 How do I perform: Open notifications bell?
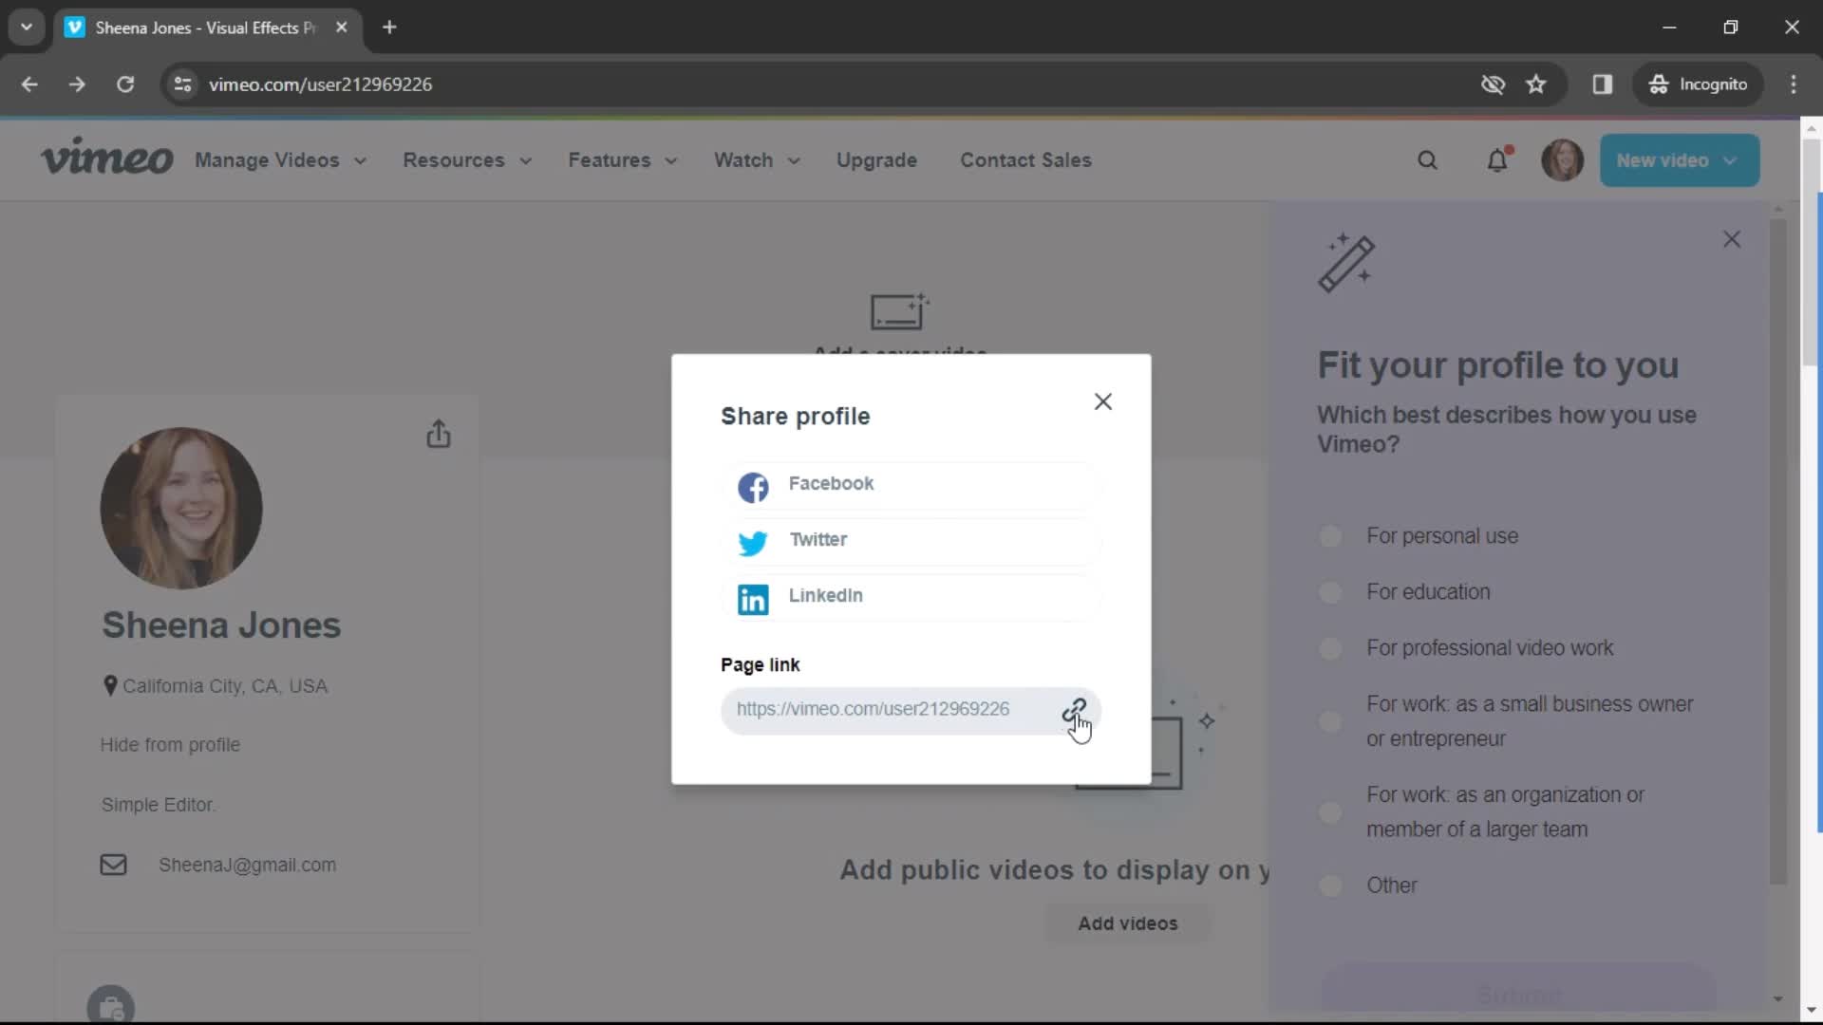tap(1497, 160)
